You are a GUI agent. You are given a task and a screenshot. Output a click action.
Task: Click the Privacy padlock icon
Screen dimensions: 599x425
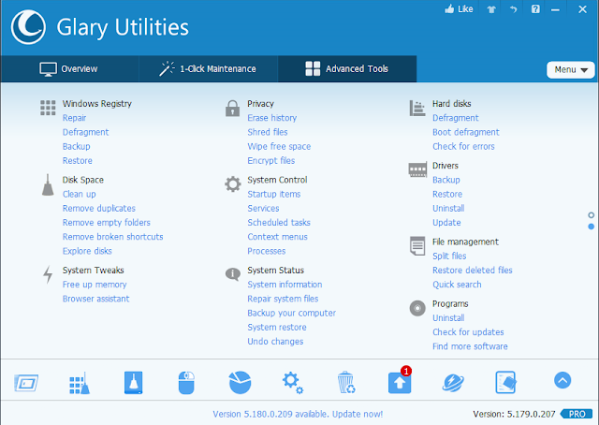[232, 109]
